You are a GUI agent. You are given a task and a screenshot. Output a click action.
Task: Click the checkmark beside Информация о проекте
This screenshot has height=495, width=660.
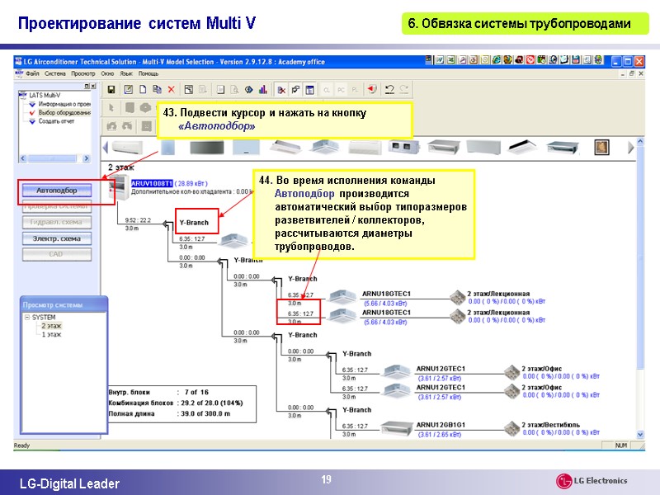32,104
